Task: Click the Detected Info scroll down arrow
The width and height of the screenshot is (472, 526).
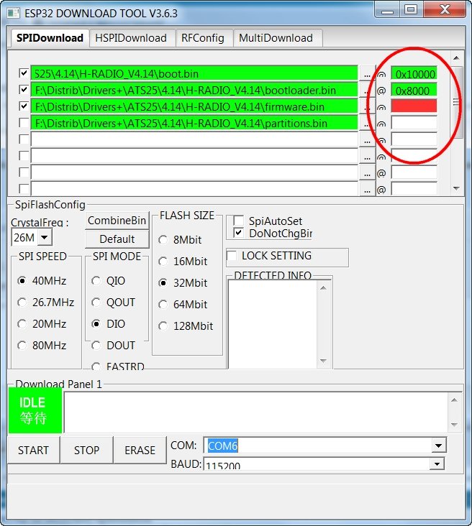Action: [323, 361]
